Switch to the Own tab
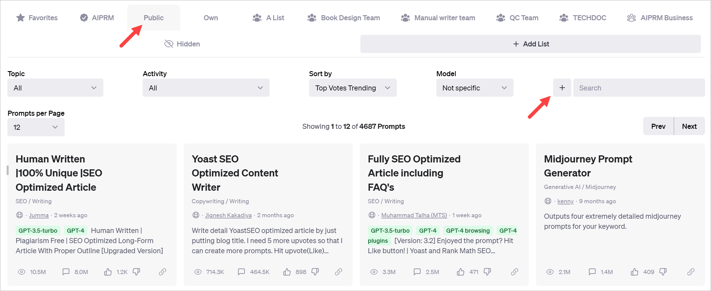 (210, 18)
